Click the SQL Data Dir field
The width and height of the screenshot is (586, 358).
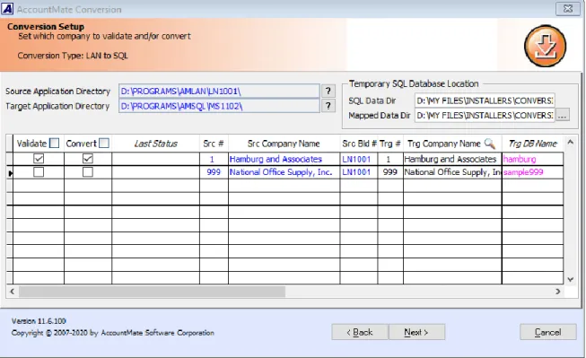485,100
